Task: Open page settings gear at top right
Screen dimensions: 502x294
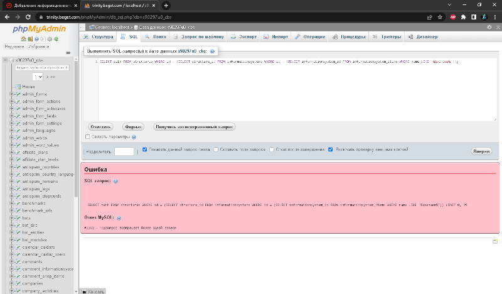Action: 489,27
